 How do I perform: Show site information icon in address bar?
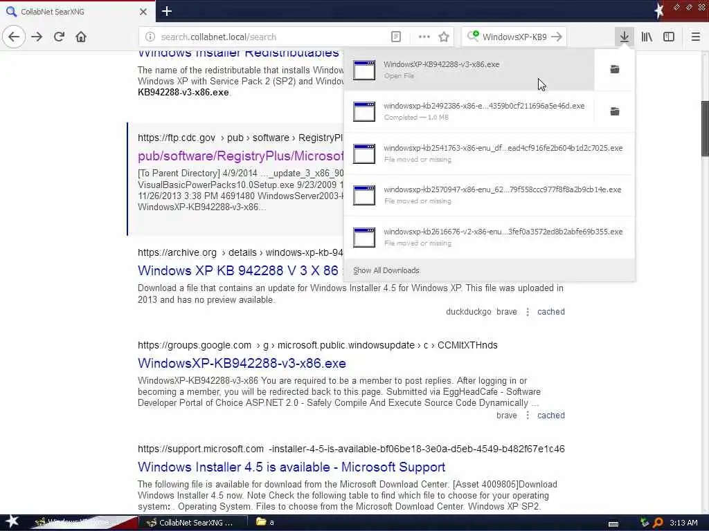coord(150,37)
